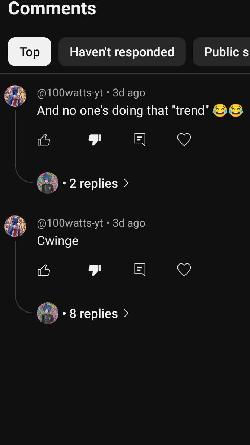Tap the replier avatar beside 8 replies

coord(48,313)
